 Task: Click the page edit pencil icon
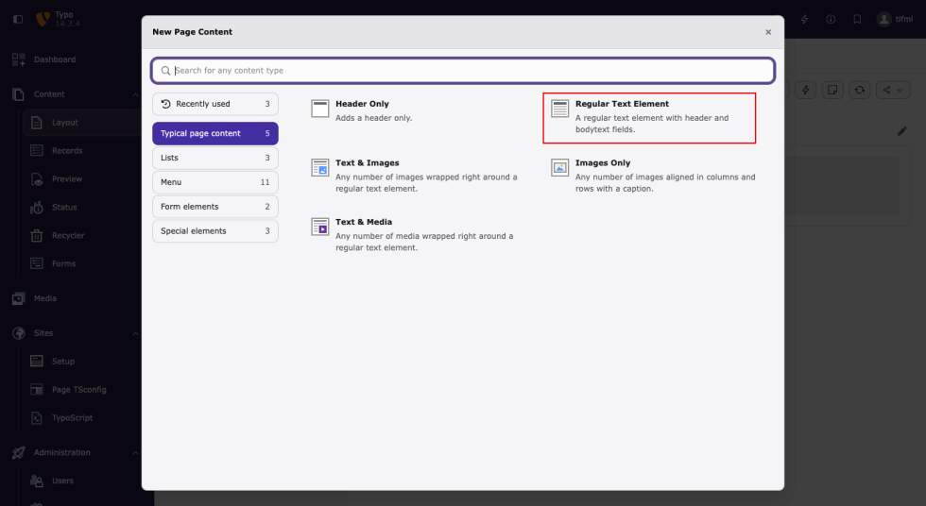coord(901,131)
